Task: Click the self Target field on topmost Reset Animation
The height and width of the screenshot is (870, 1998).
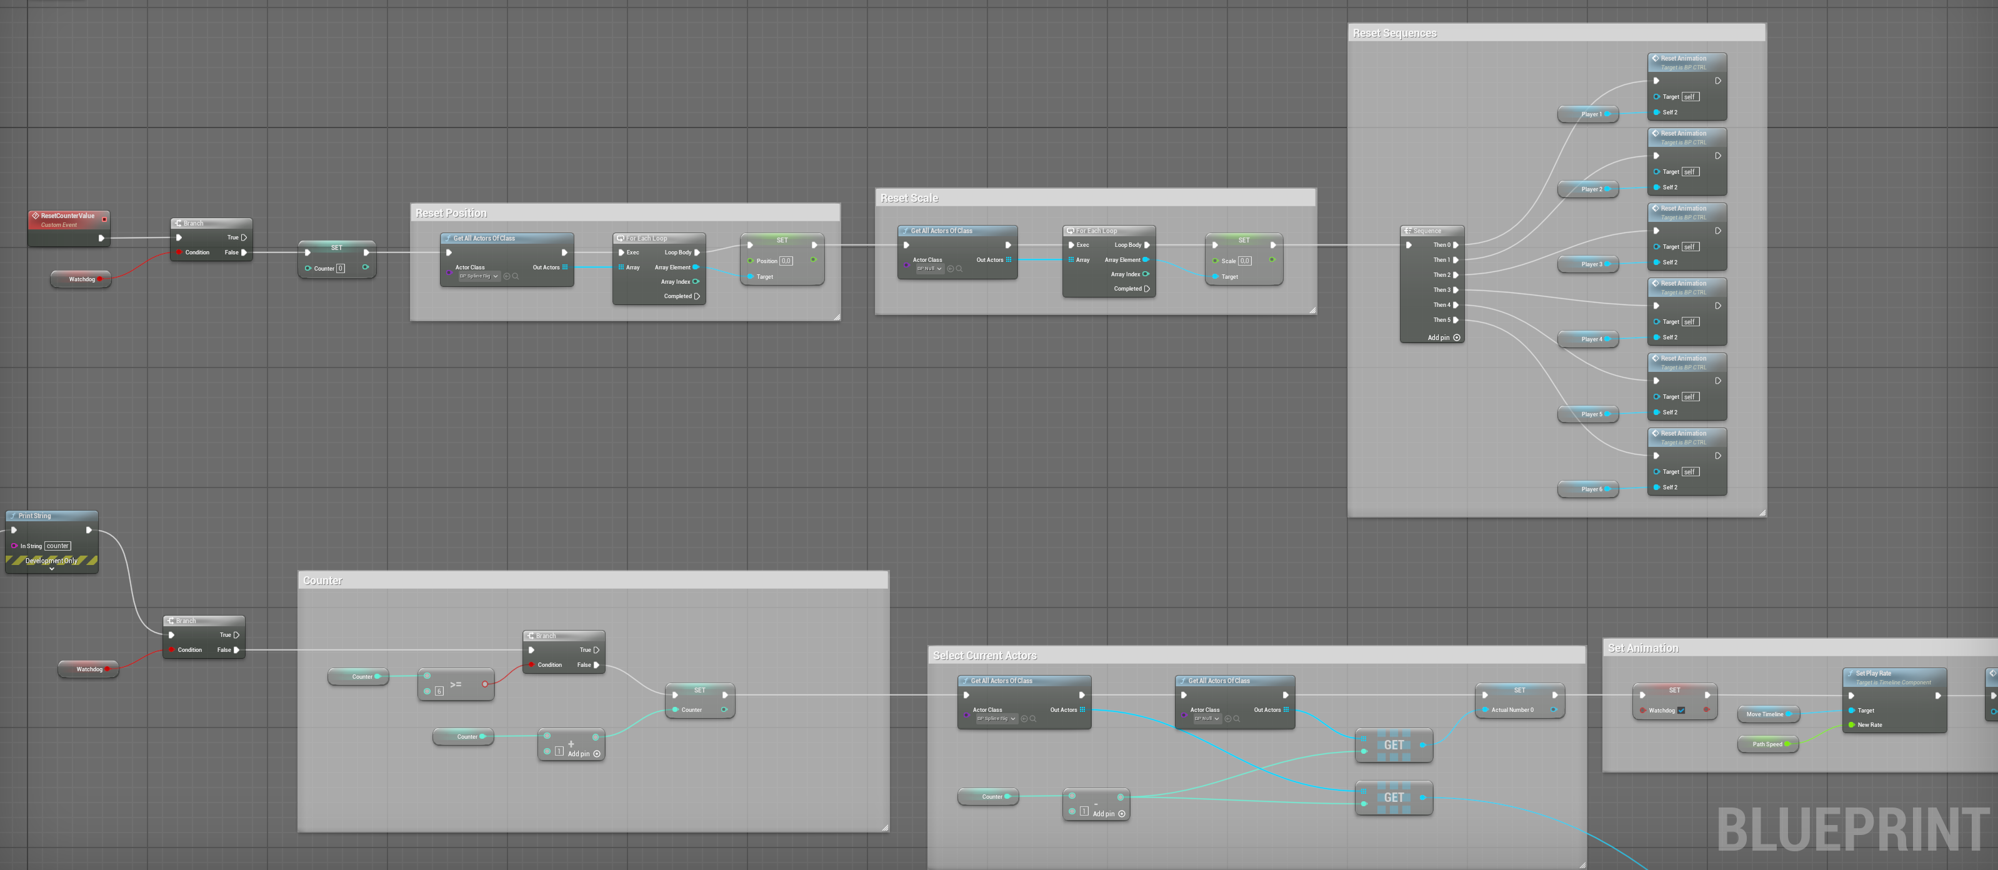Action: click(x=1690, y=97)
